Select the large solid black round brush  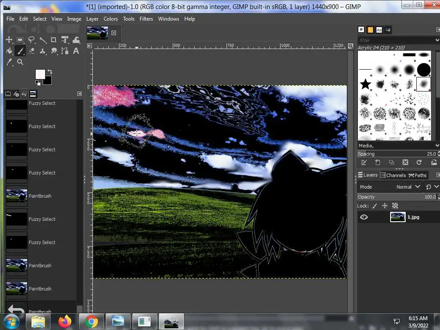(423, 70)
